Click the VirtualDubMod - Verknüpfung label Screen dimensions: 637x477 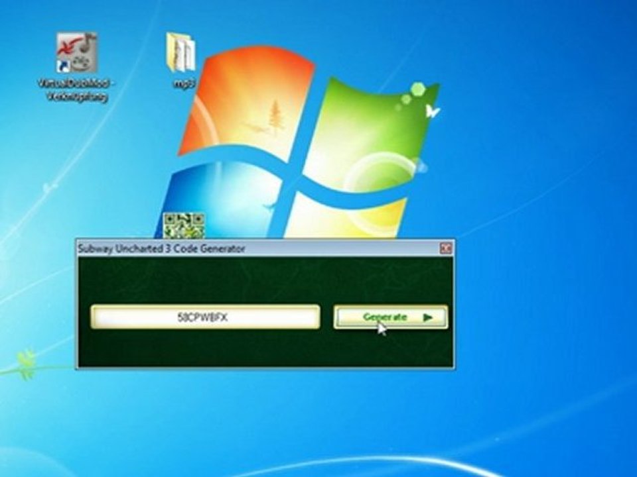pyautogui.click(x=76, y=90)
